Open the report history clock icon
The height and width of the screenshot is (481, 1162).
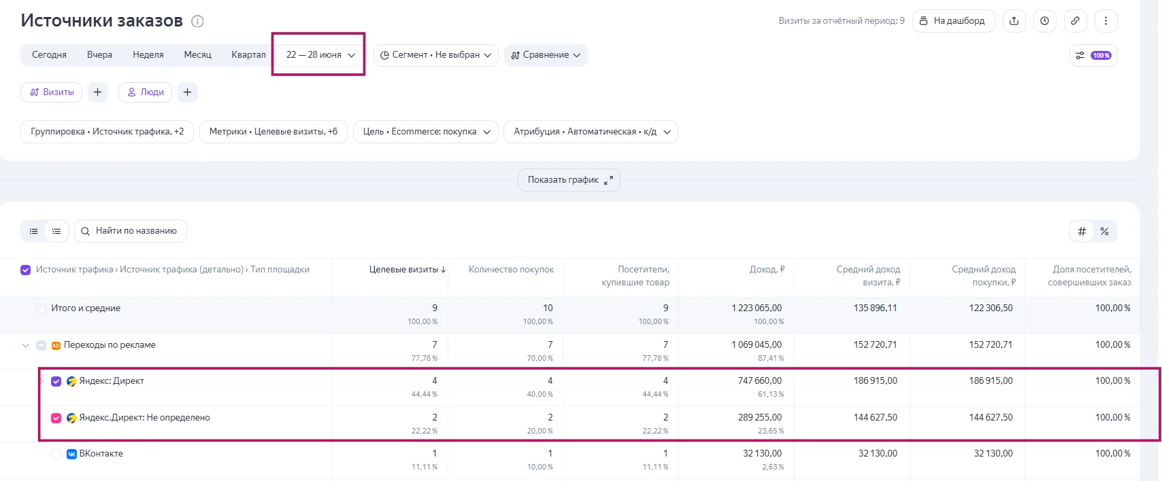[x=1044, y=21]
